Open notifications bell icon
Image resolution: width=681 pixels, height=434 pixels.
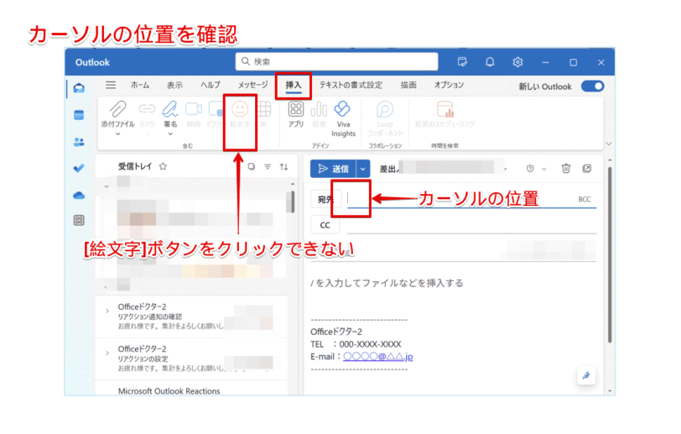tap(490, 62)
